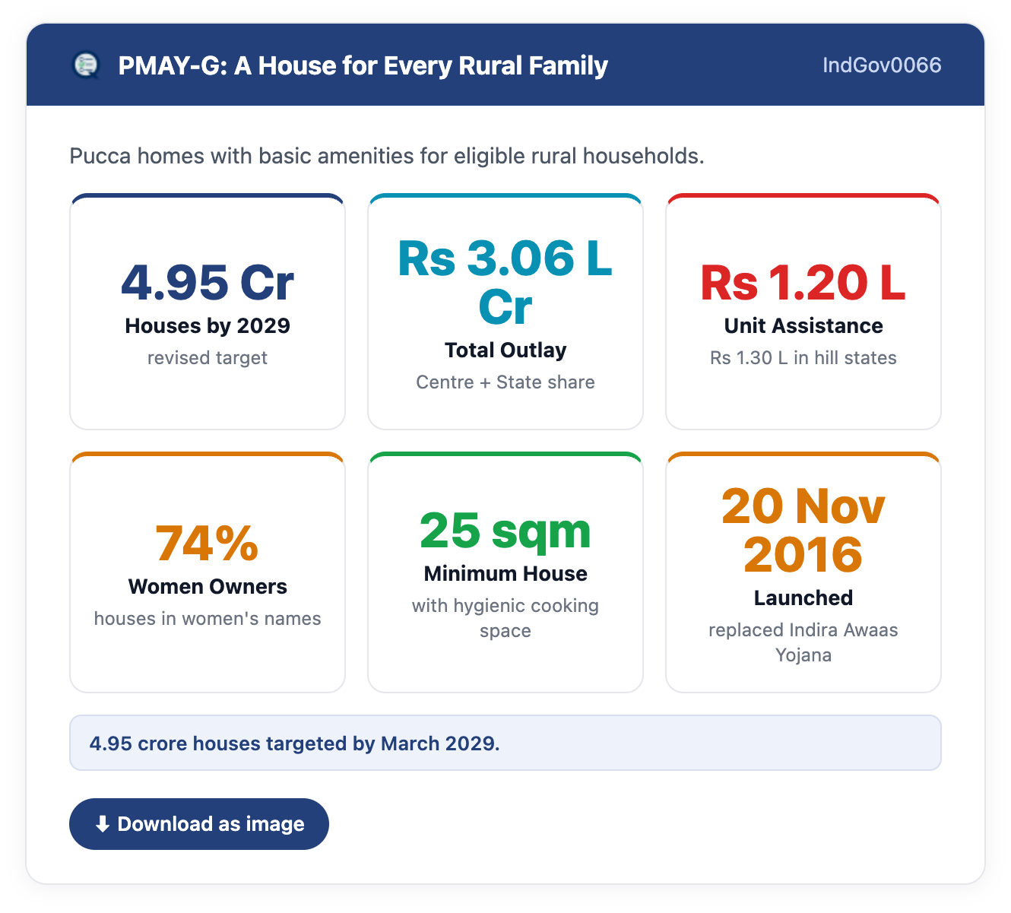This screenshot has width=1011, height=913.
Task: Click the 'Centre + State share' caption
Action: pos(505,382)
